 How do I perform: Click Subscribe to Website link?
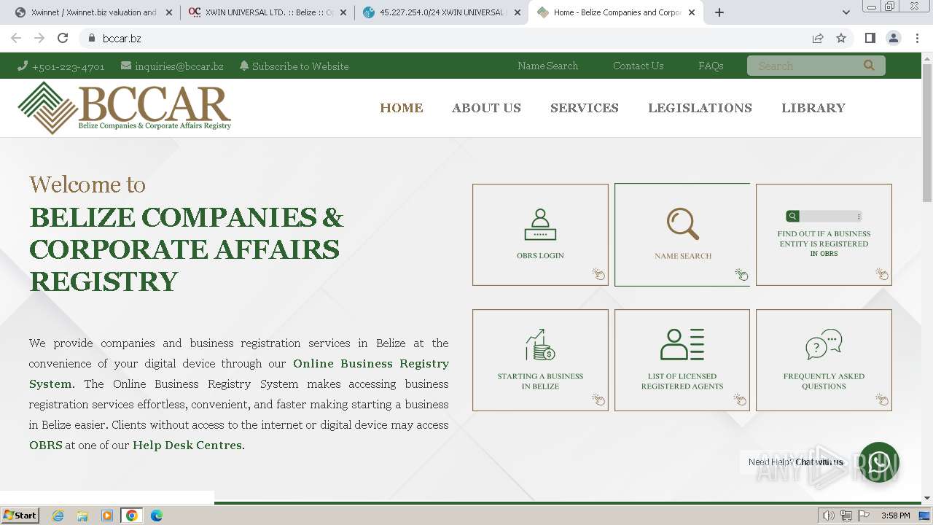300,66
